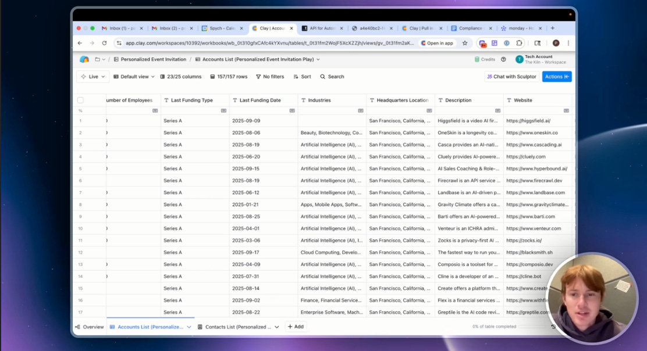647x351 pixels.
Task: Open the Actions menu button
Action: coord(557,77)
